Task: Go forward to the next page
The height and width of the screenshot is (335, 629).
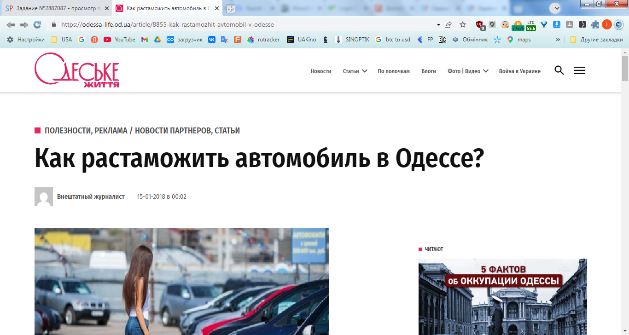Action: click(24, 24)
